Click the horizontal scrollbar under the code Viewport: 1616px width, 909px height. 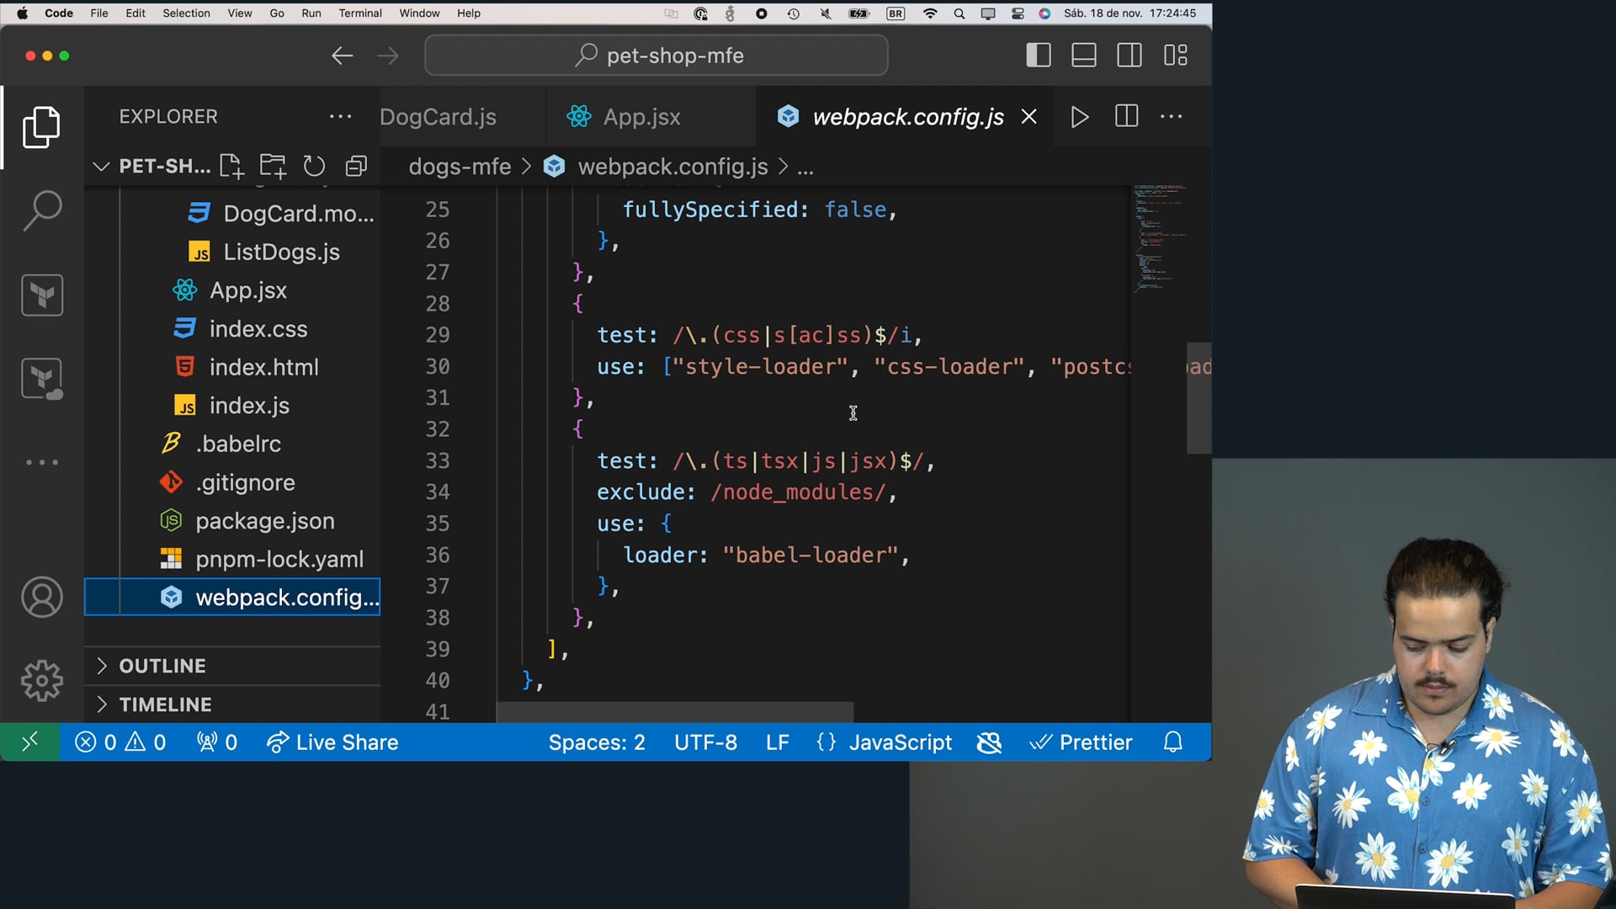coord(675,712)
